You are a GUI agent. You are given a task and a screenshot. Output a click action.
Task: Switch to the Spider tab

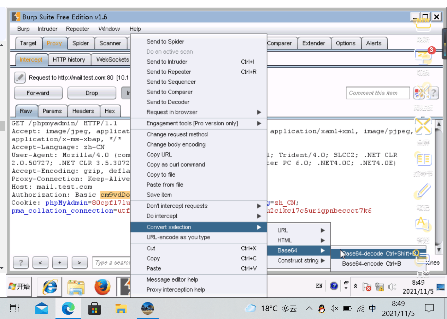click(81, 43)
